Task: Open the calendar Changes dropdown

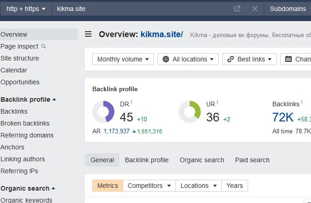Action: [x=296, y=59]
